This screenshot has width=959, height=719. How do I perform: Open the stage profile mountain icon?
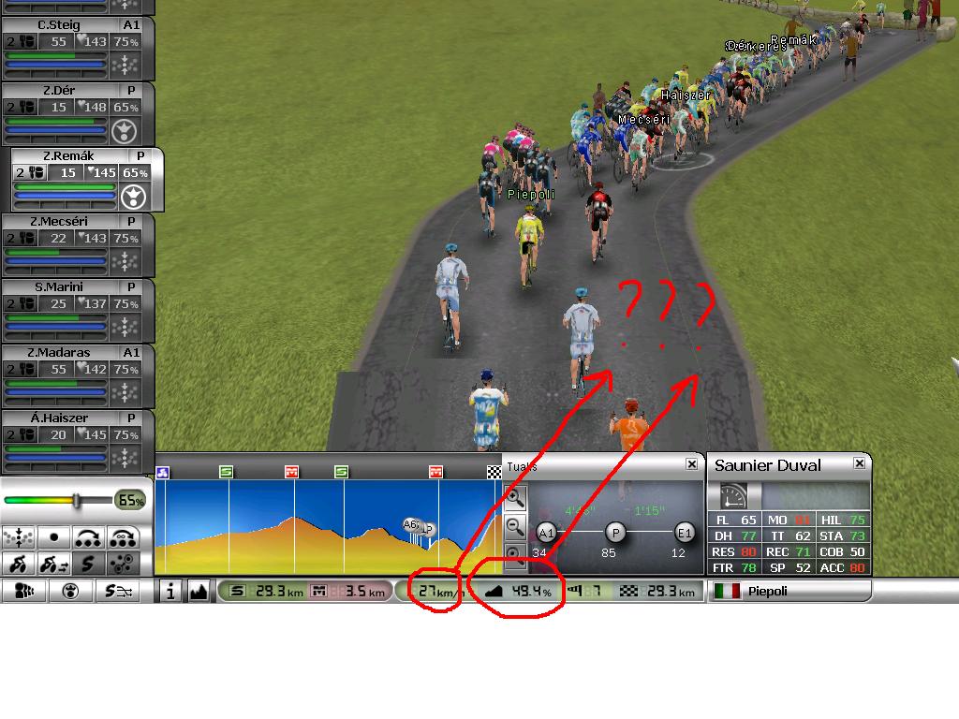199,592
